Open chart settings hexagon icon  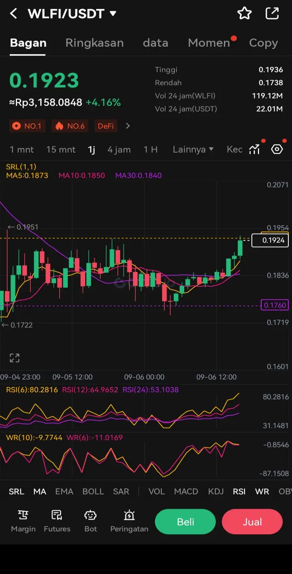point(277,149)
